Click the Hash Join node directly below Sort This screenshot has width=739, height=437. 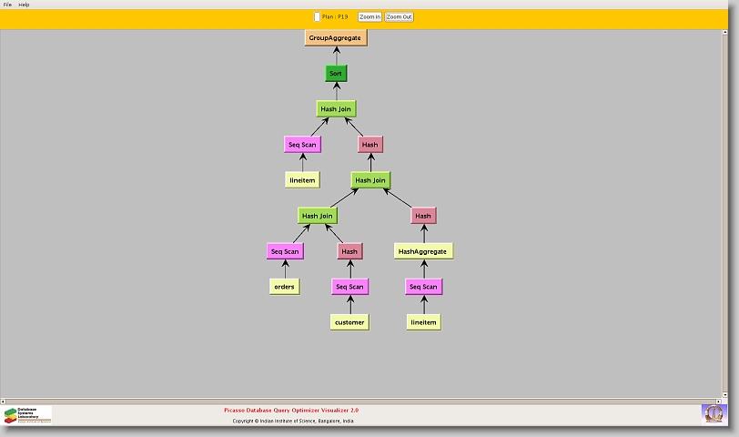click(x=336, y=109)
